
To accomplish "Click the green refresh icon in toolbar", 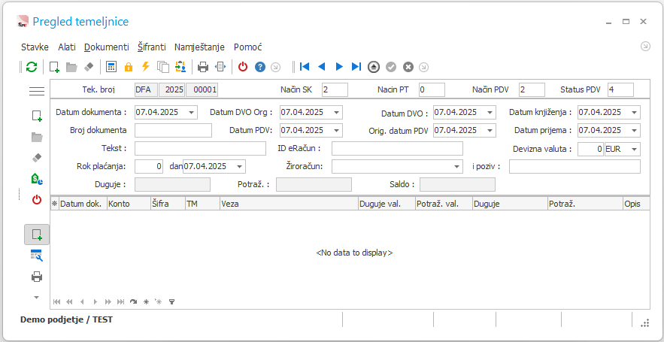I will [x=32, y=67].
